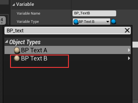138x103 pixels.
Task: Click the Variable Name field containing BP_TextB
Action: [94, 13]
